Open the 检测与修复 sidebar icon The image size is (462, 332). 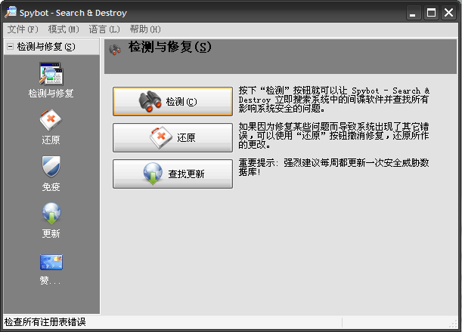point(51,80)
